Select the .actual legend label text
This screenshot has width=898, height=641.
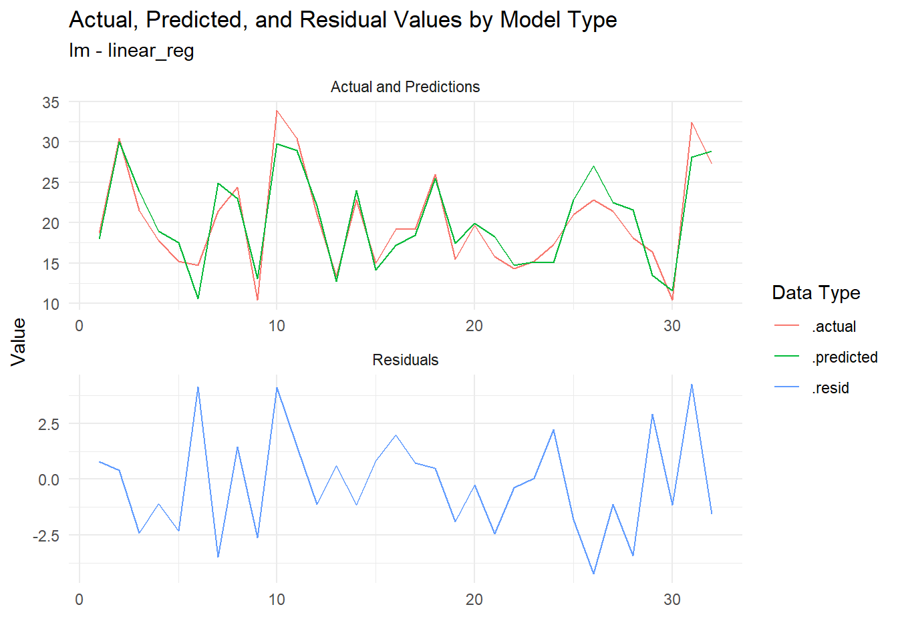point(834,327)
